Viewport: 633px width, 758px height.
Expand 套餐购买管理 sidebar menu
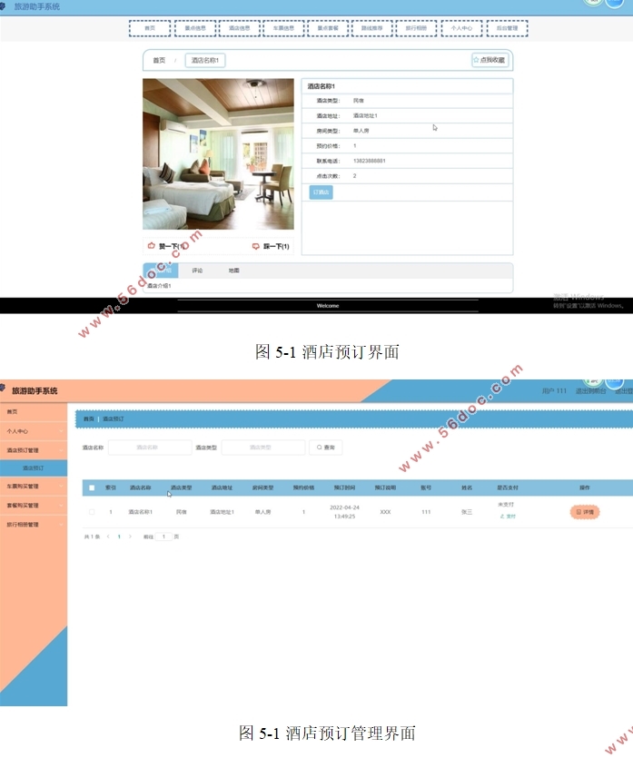point(33,506)
